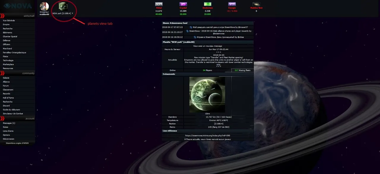Open account Options
Viewport: 380px width, 174px height.
(x=6, y=135)
